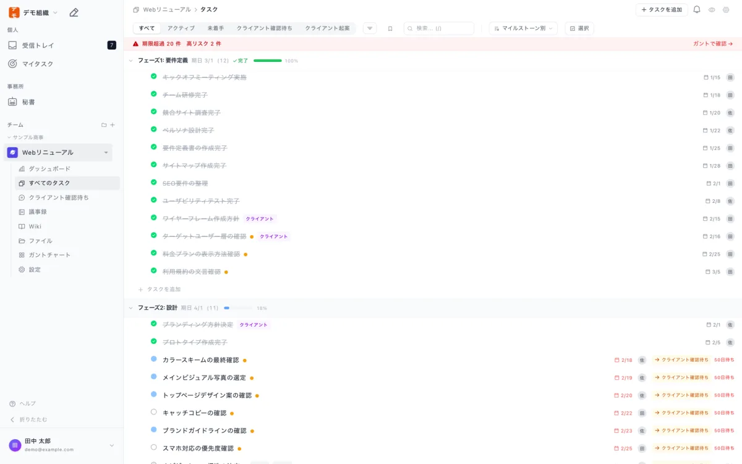This screenshot has height=464, width=742.
Task: Uncheck completed task SEO要件の整理
Action: click(154, 183)
